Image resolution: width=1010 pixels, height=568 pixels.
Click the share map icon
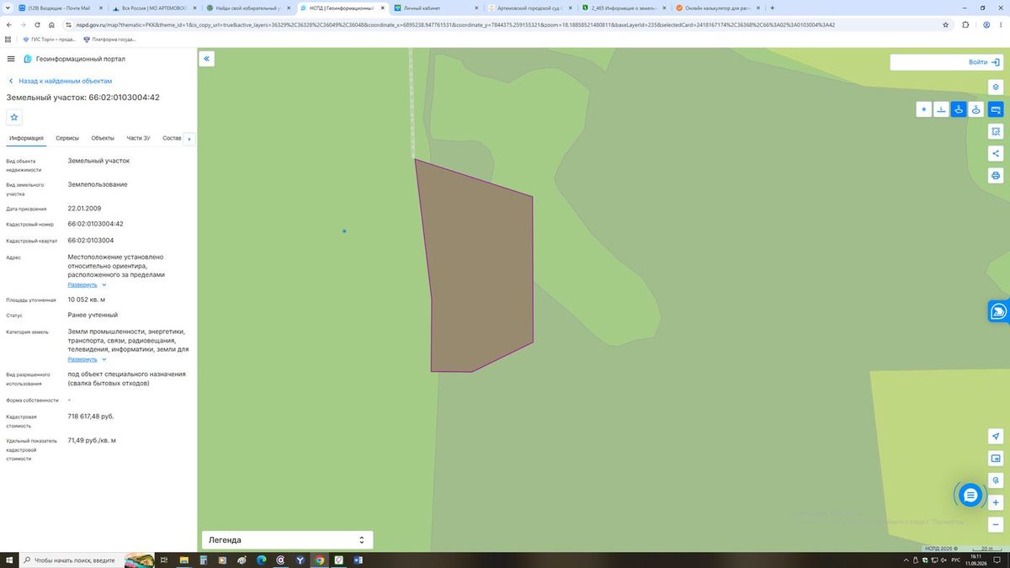[x=996, y=153]
